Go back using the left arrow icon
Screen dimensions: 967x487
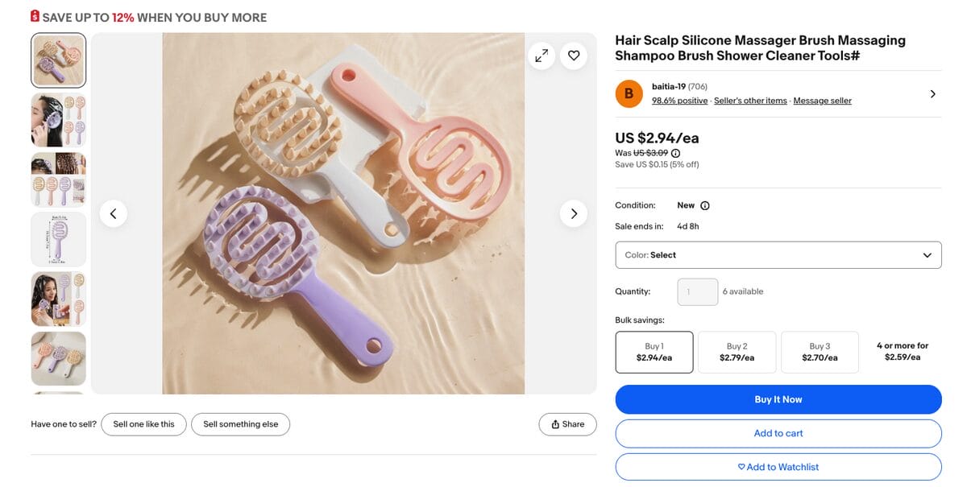114,213
